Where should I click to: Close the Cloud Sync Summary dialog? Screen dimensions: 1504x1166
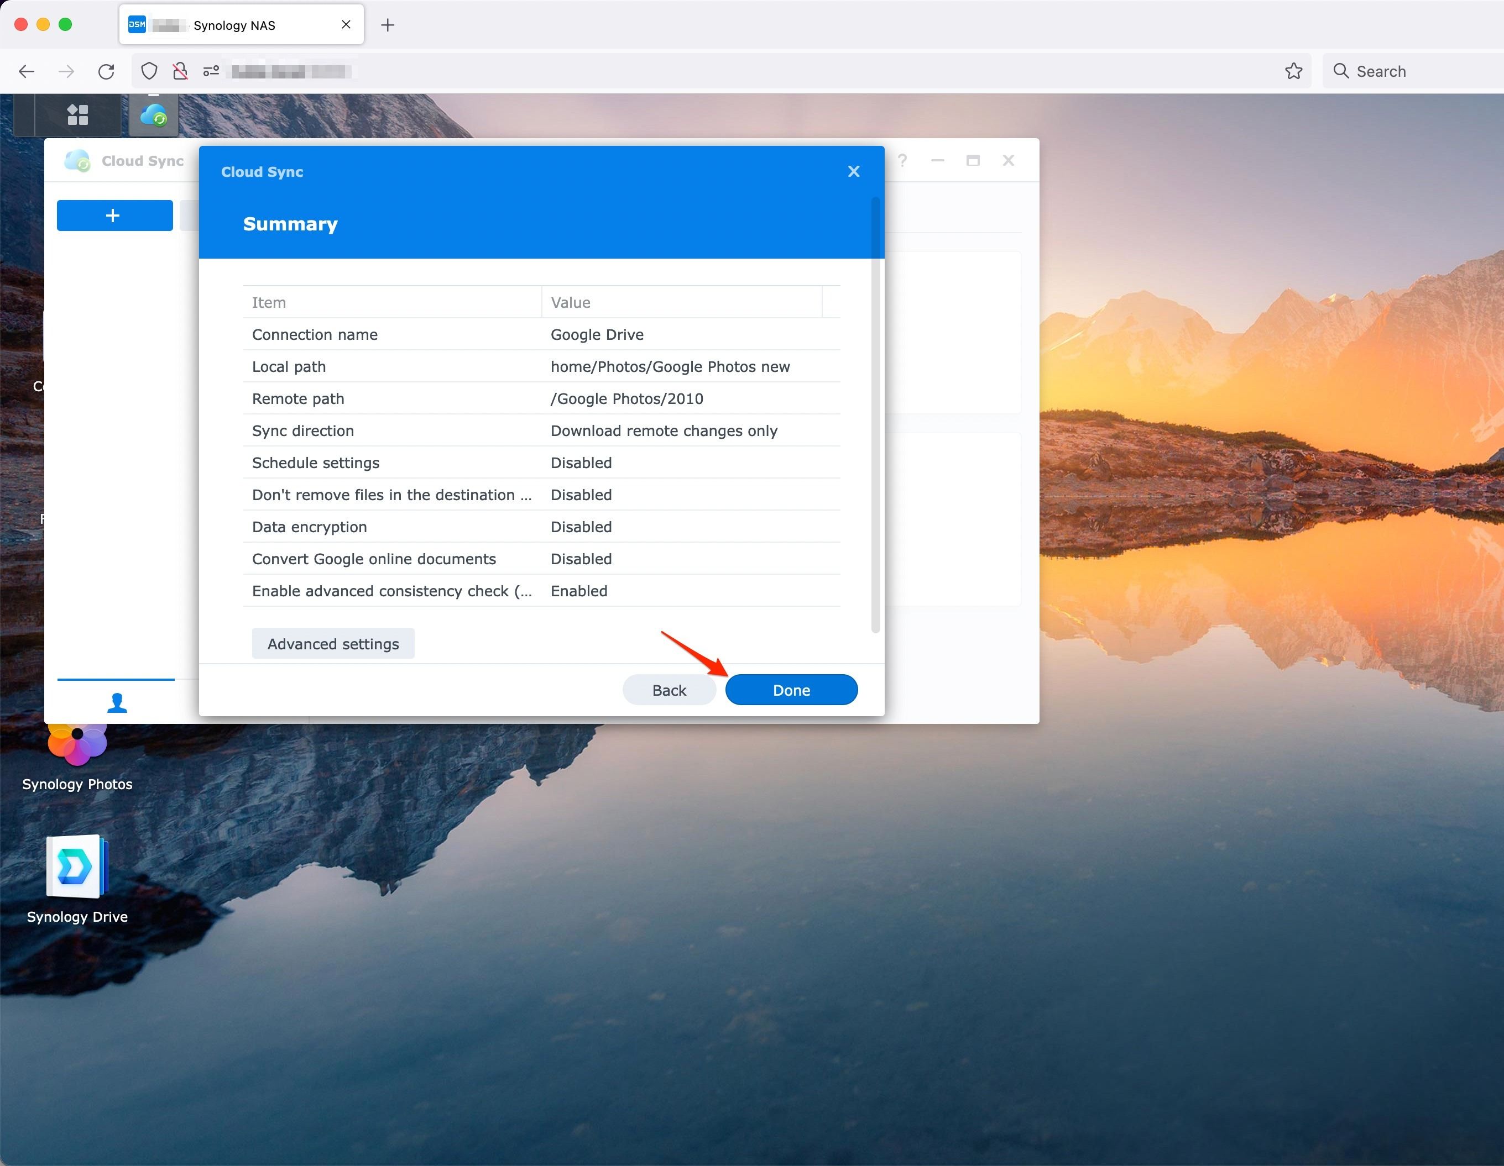pos(853,171)
